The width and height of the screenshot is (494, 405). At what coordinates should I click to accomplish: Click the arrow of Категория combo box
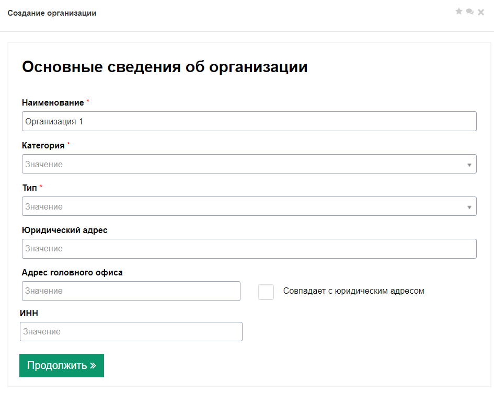click(x=469, y=165)
